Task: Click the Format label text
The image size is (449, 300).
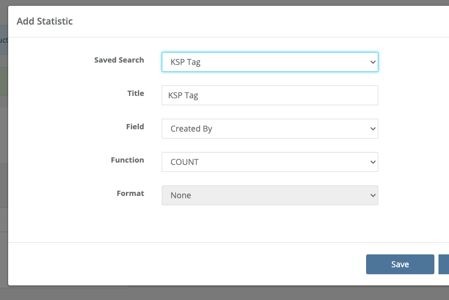Action: click(x=130, y=193)
